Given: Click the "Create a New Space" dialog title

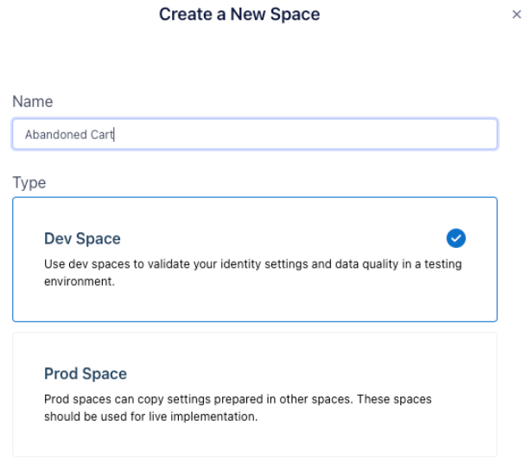Looking at the screenshot, I should pos(239,15).
